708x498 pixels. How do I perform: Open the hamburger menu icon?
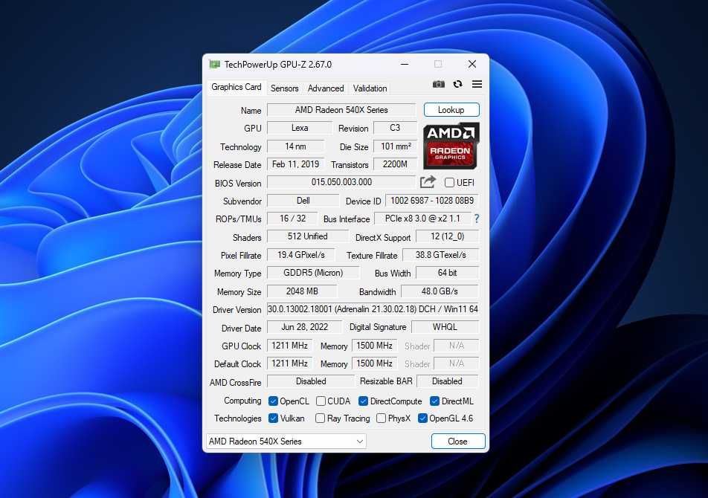[477, 84]
